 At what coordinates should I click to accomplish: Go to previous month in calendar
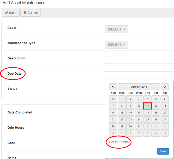click(113, 87)
